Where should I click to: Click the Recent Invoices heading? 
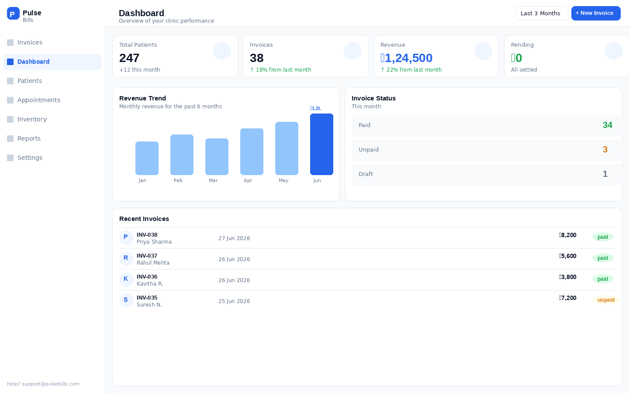[144, 219]
